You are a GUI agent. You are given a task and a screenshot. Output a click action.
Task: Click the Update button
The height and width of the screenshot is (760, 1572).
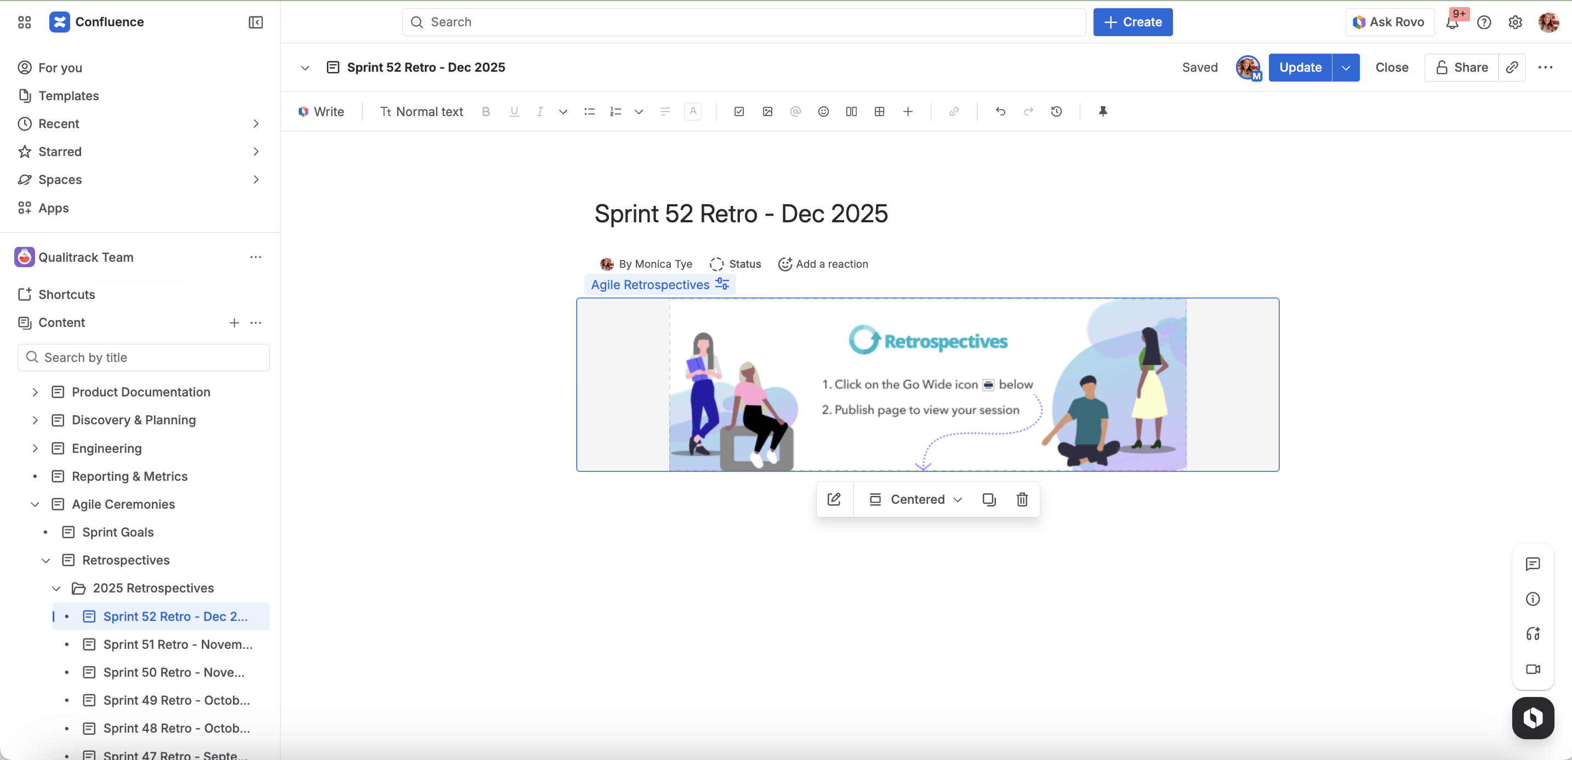1300,68
